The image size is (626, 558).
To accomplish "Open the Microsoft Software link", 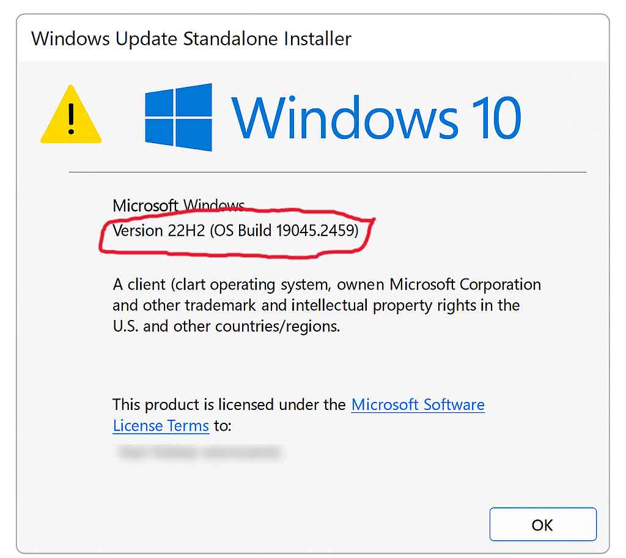I will pyautogui.click(x=418, y=404).
